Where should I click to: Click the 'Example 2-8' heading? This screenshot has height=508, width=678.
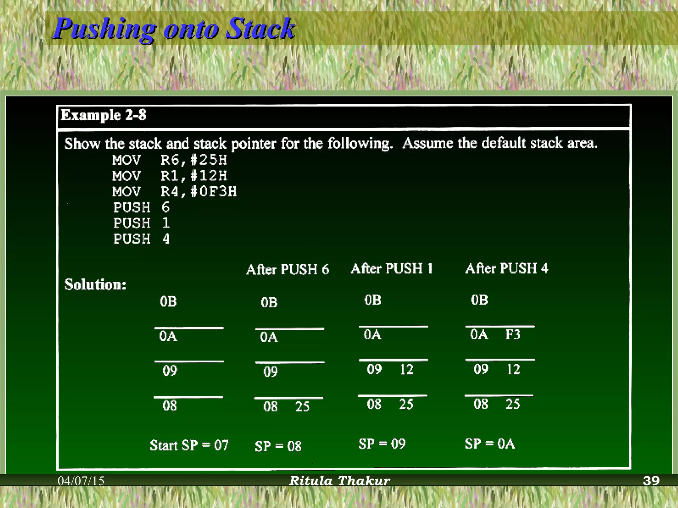pyautogui.click(x=103, y=115)
